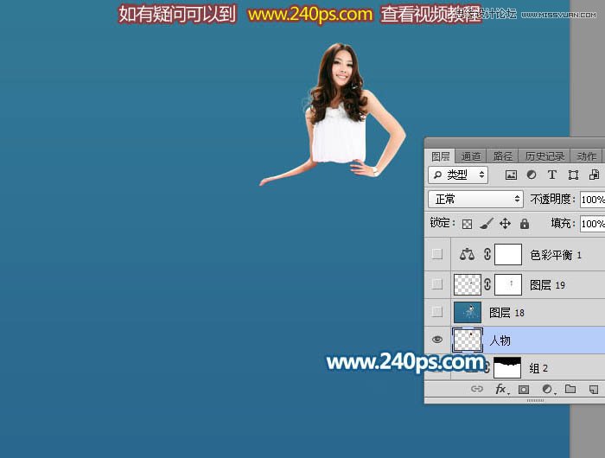Image resolution: width=605 pixels, height=458 pixels.
Task: Filter layers by pixel image icon
Action: pyautogui.click(x=511, y=175)
